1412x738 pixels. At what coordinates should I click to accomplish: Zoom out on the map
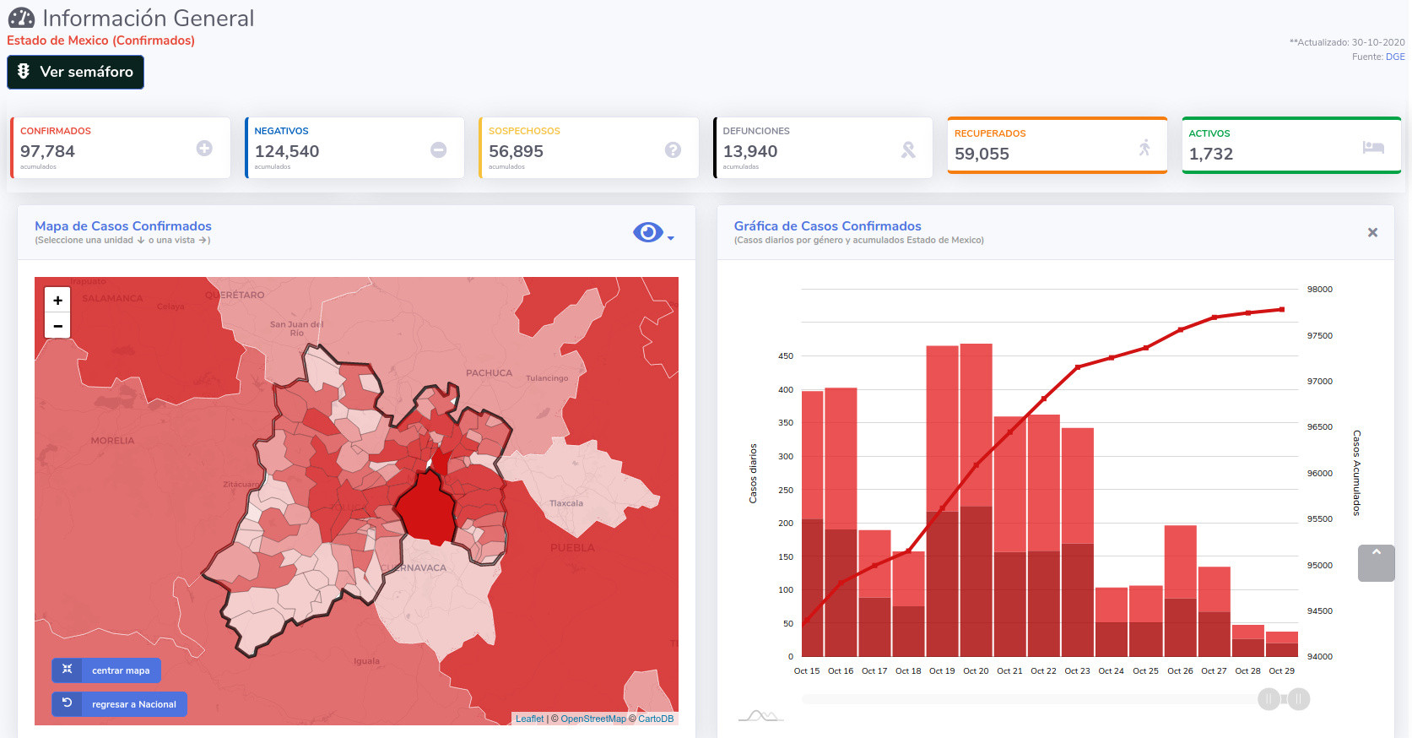(x=57, y=325)
